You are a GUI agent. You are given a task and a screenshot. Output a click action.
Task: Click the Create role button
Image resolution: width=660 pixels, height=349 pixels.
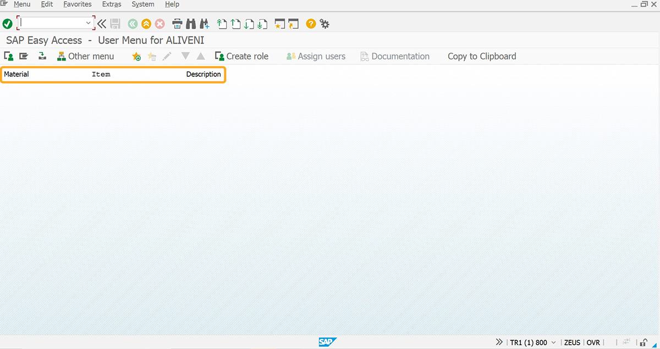pyautogui.click(x=241, y=56)
